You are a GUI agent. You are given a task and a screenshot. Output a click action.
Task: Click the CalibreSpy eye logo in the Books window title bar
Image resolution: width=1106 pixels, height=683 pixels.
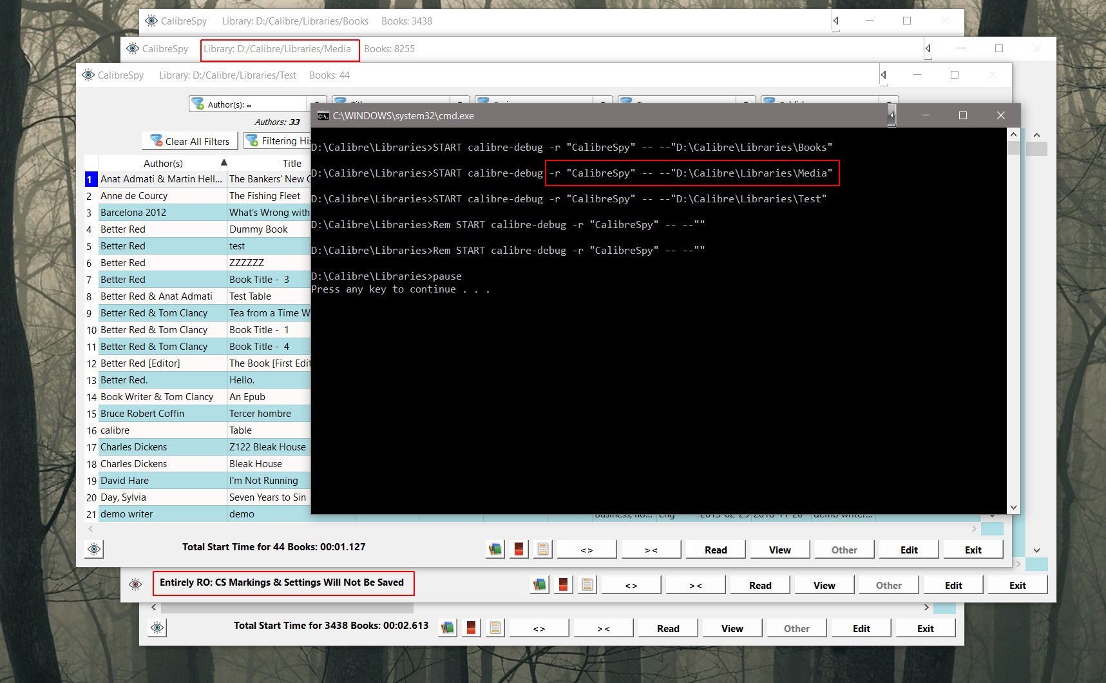(x=151, y=21)
